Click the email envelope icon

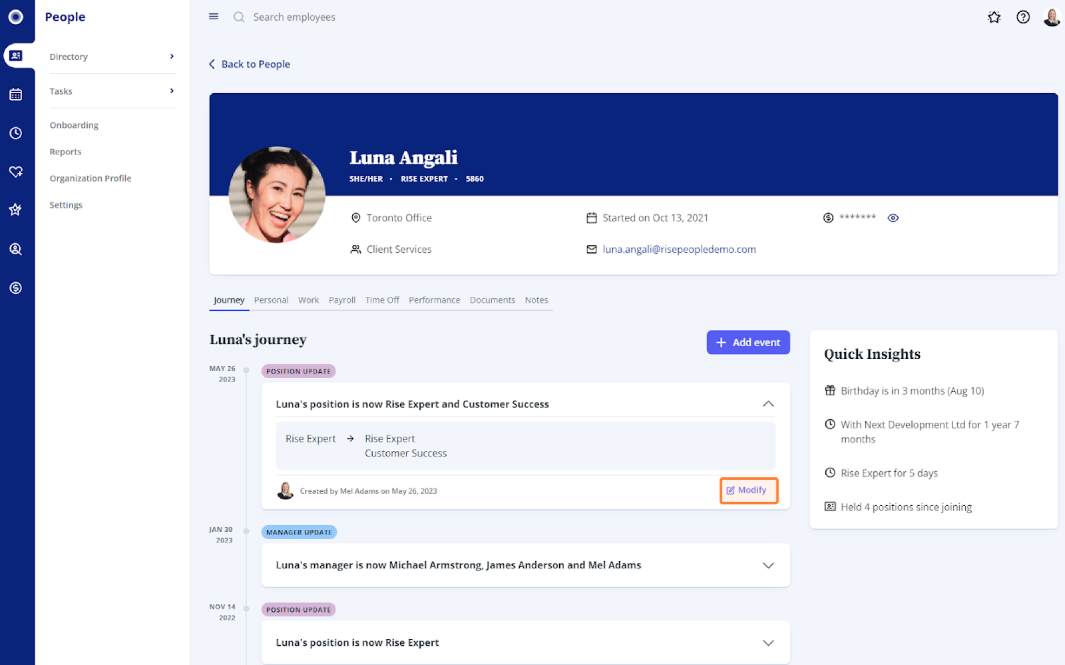pyautogui.click(x=592, y=249)
